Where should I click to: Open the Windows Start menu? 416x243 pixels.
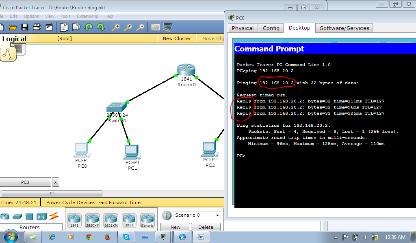(10, 237)
